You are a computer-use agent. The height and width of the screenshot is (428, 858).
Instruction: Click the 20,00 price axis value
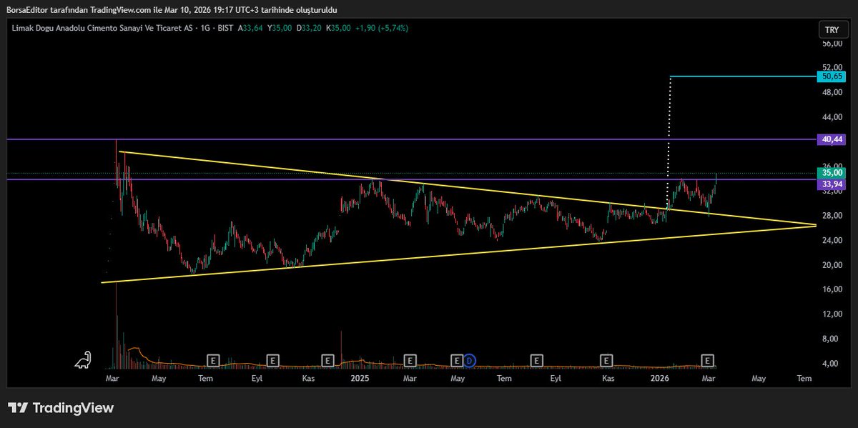pyautogui.click(x=832, y=264)
